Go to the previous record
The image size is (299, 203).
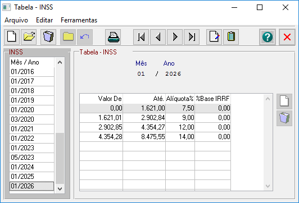158,37
